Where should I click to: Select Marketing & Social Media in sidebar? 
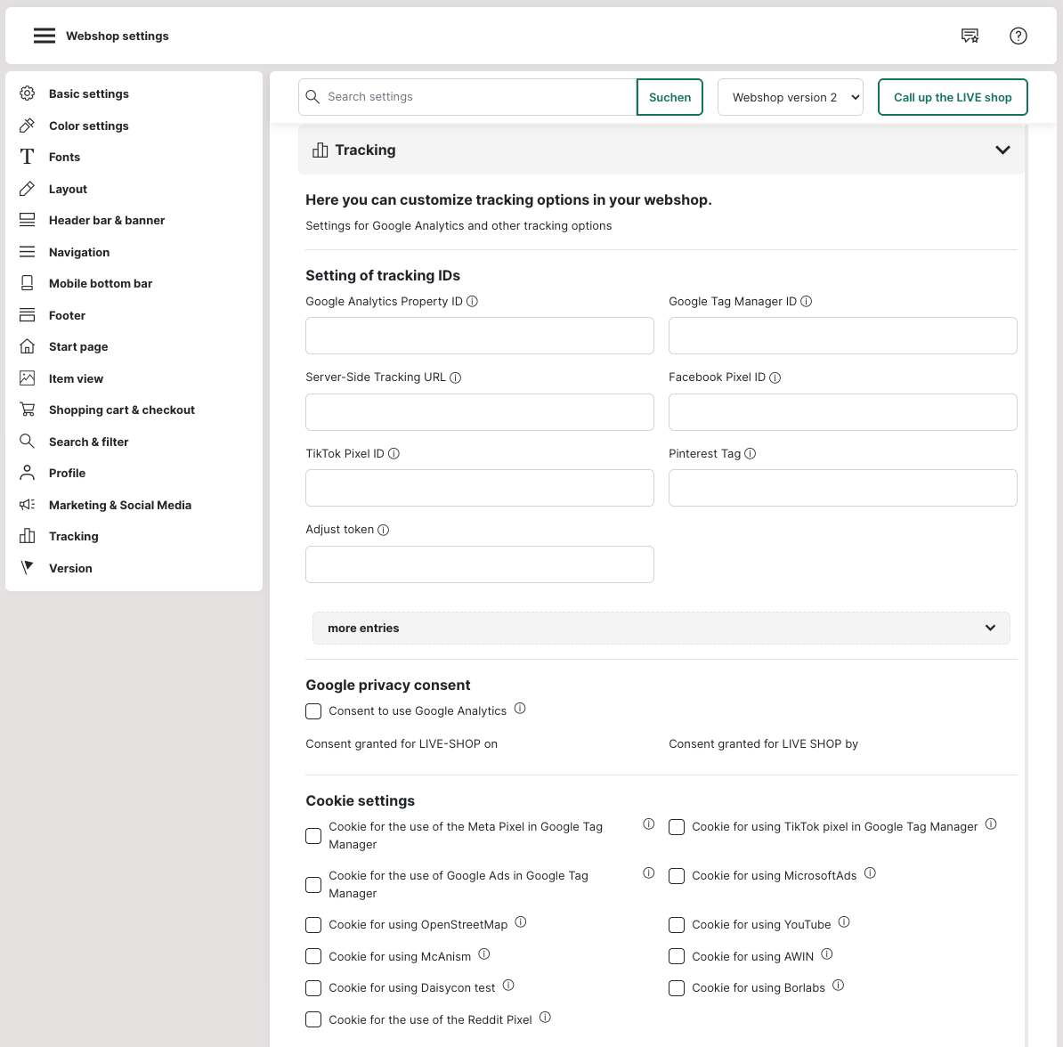tap(119, 505)
